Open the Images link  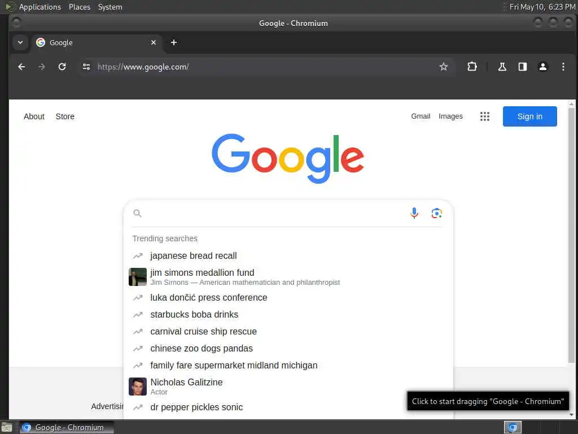point(450,116)
